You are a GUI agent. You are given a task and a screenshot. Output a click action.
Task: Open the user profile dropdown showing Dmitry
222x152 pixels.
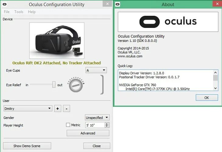pos(28,108)
